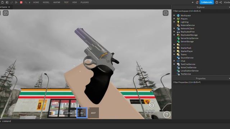Equip the AK47 hotbar slot
The height and width of the screenshot is (129, 230).
point(93,113)
